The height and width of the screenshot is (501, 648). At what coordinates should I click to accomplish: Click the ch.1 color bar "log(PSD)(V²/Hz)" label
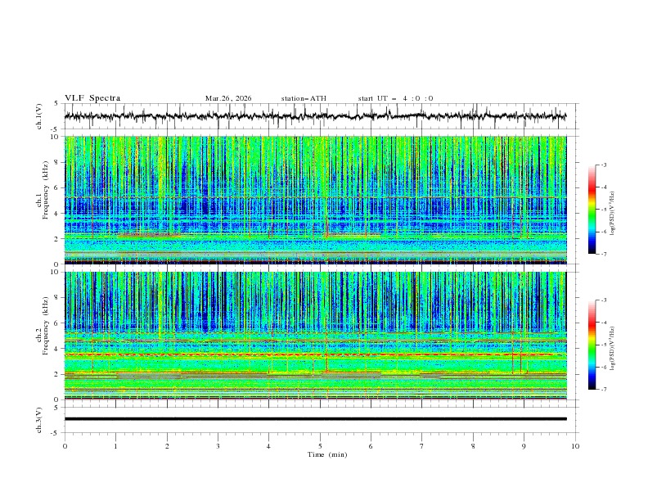pyautogui.click(x=612, y=214)
